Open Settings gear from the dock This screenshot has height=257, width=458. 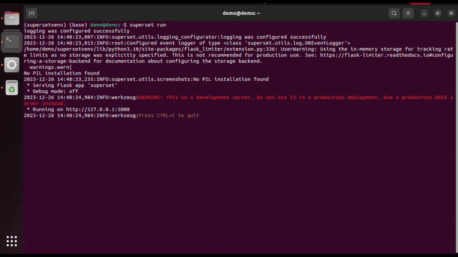[x=12, y=65]
